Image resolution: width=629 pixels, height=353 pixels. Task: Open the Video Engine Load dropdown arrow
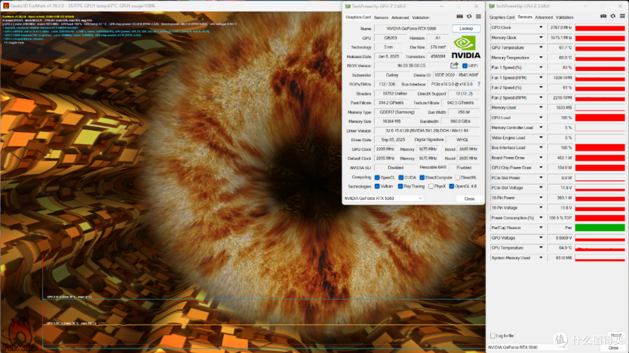pyautogui.click(x=540, y=137)
